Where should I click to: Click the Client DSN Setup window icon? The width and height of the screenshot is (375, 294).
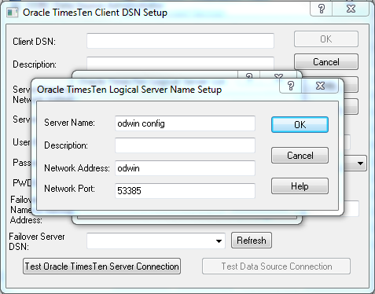click(x=13, y=13)
